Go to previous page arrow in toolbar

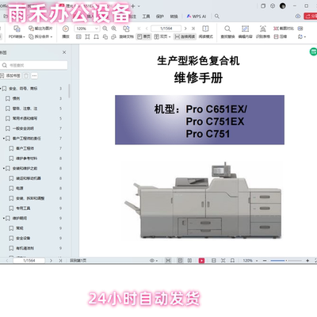coord(147,29)
